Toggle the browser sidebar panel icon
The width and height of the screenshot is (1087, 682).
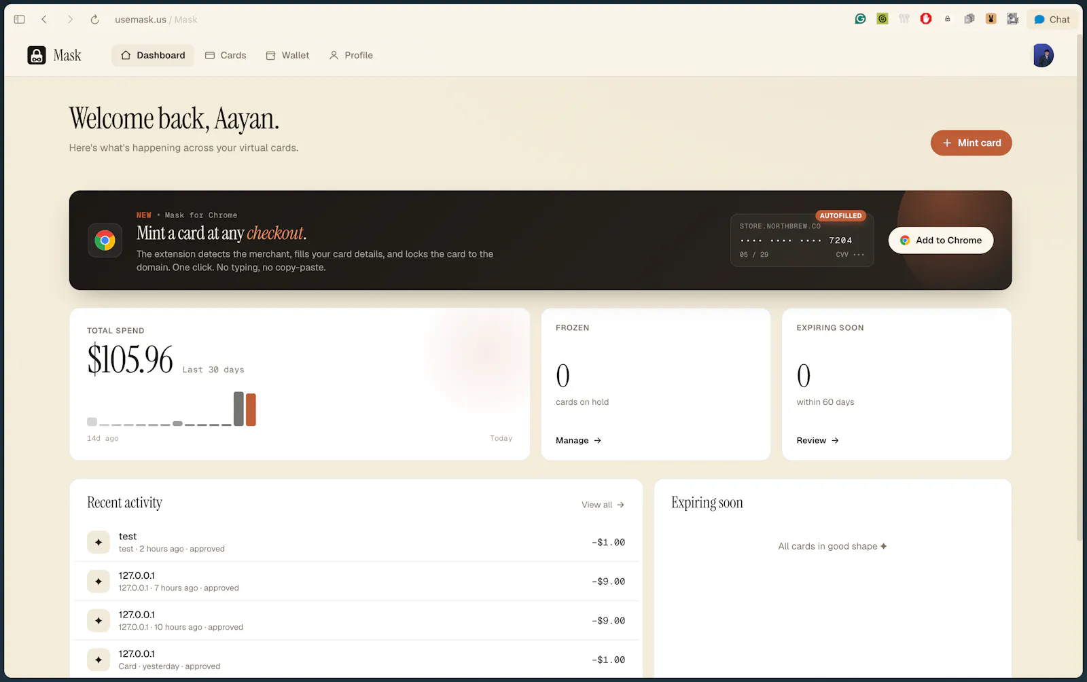click(x=20, y=20)
